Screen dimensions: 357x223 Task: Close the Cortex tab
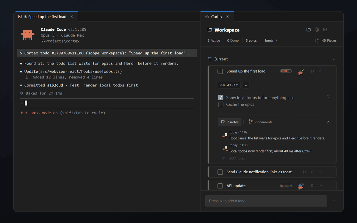(228, 17)
